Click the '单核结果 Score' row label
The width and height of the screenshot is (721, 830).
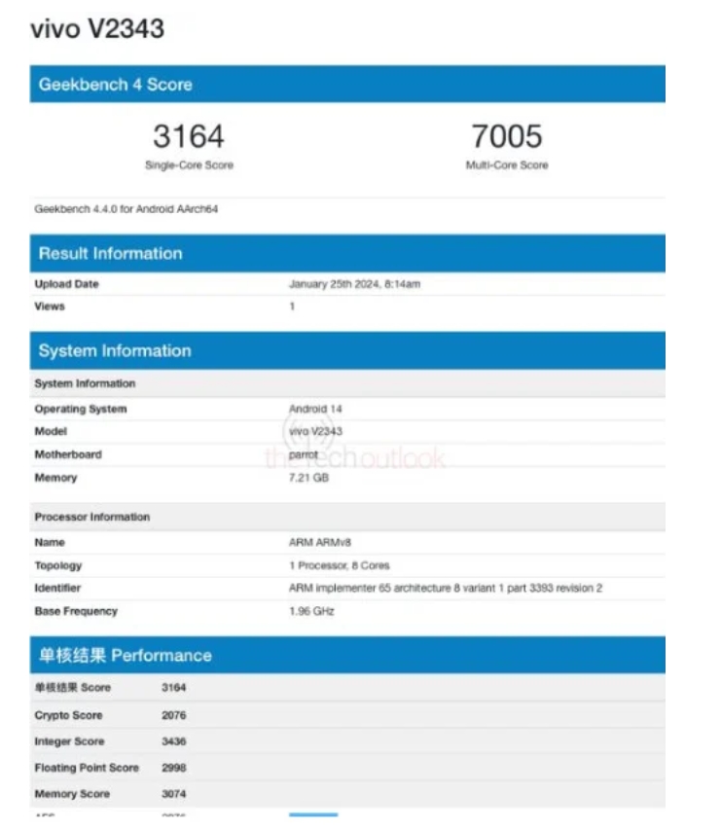tap(73, 688)
